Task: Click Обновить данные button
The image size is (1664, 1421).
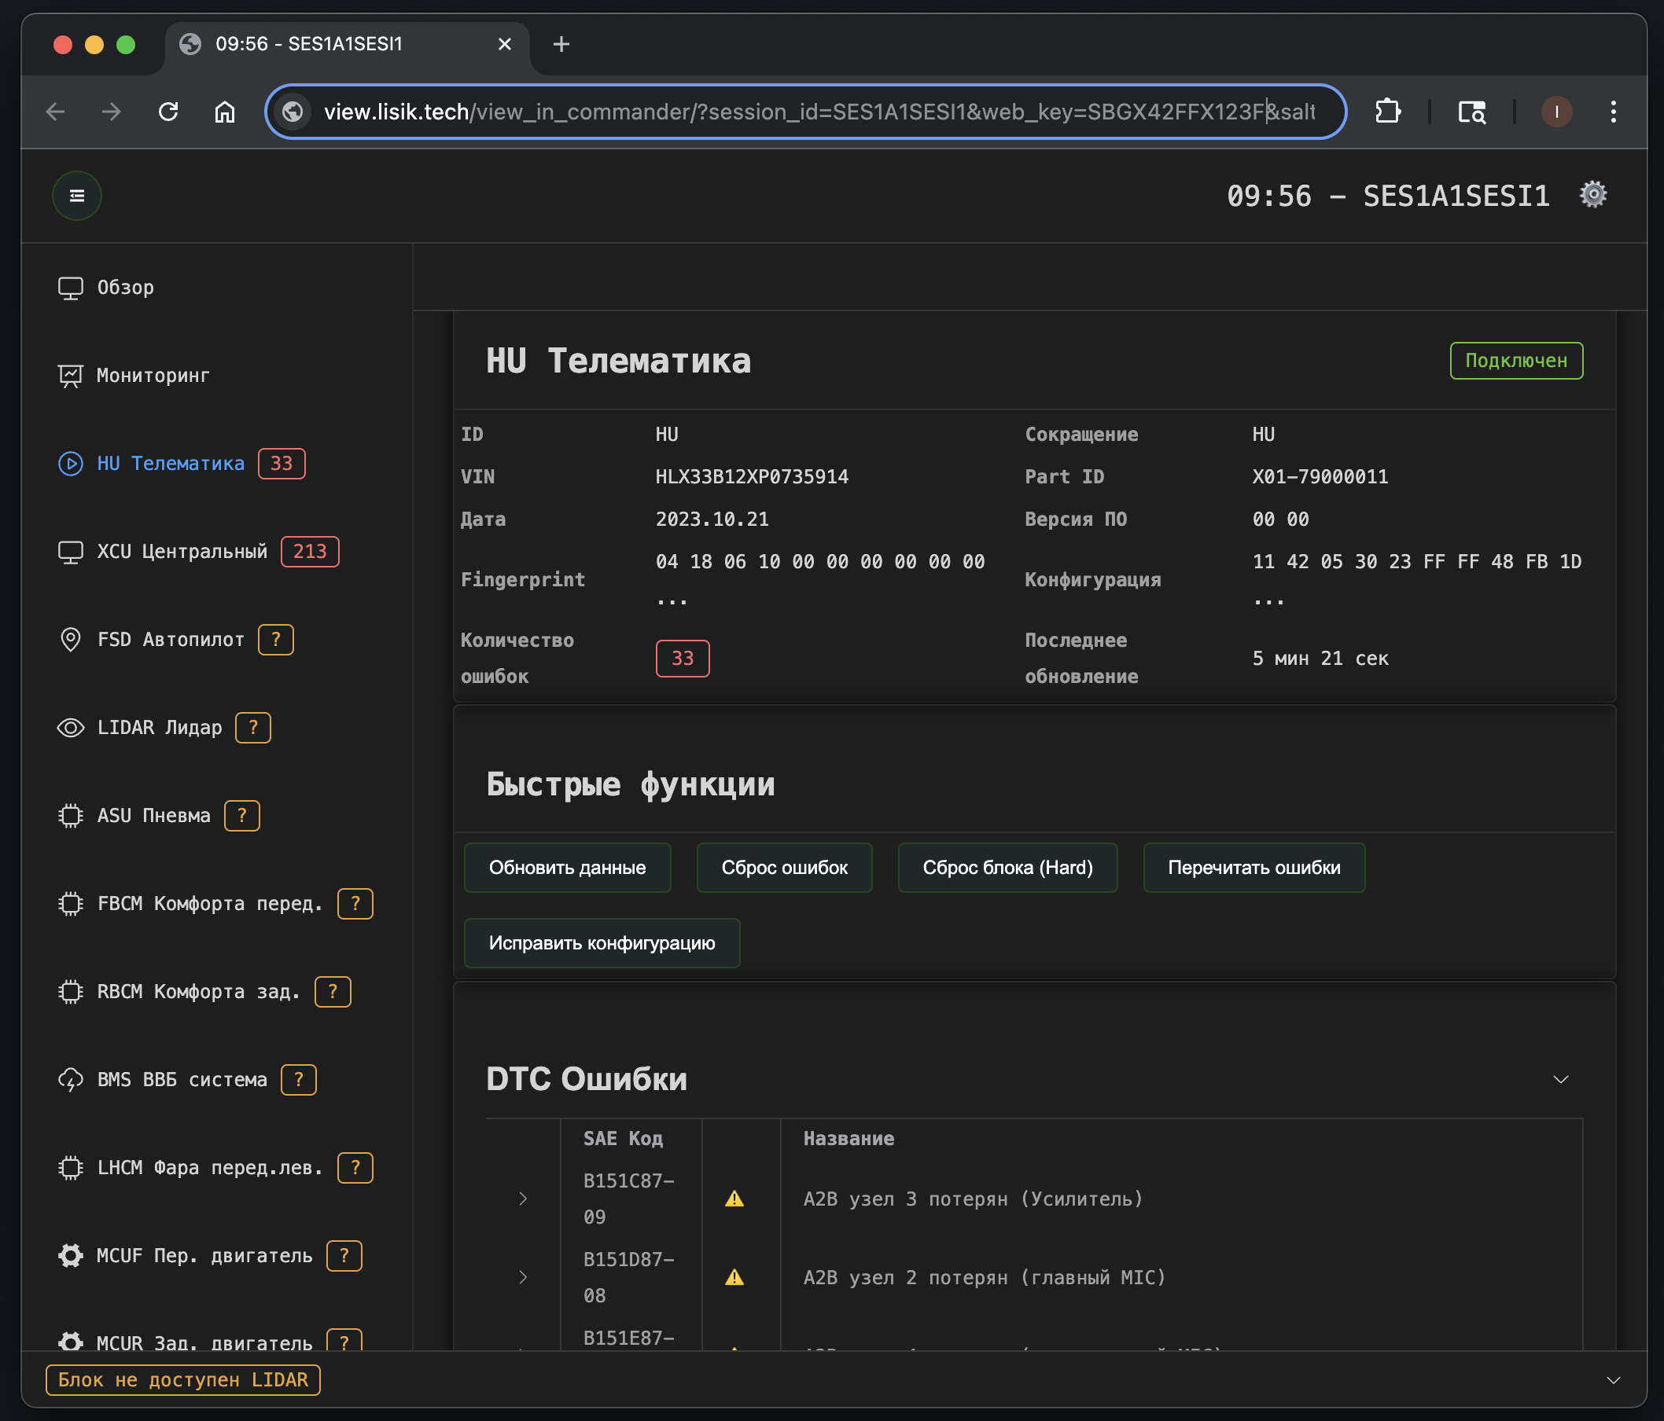Action: coord(568,868)
